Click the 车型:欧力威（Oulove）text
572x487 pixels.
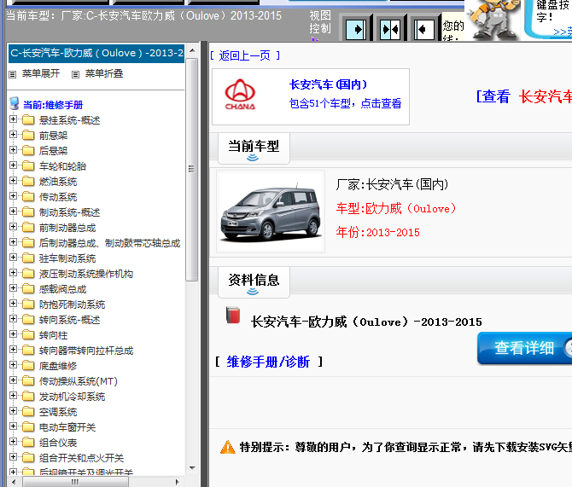point(396,208)
